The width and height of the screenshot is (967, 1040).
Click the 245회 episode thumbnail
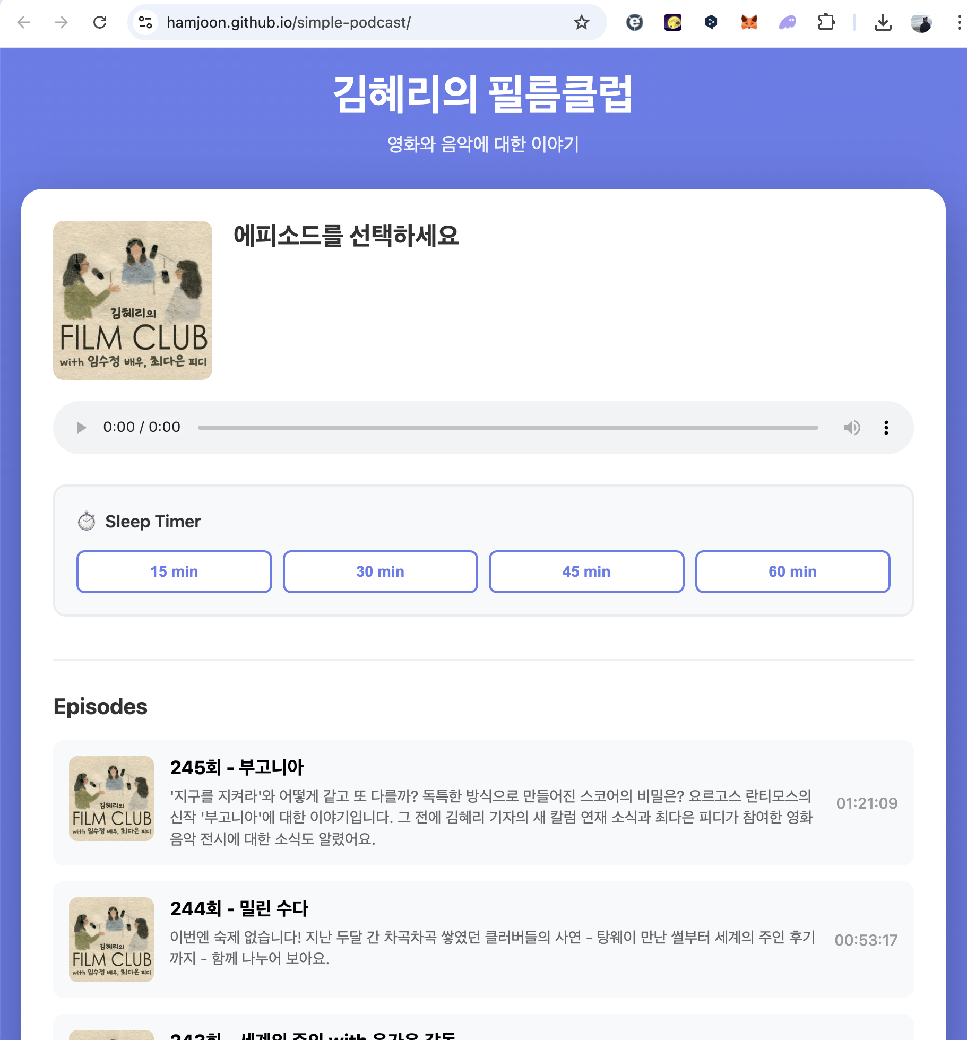tap(111, 799)
